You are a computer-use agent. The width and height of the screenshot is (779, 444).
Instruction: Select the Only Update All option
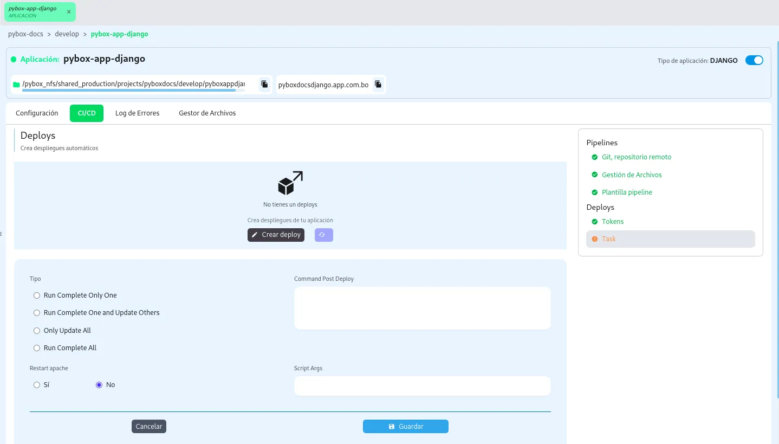pyautogui.click(x=37, y=331)
